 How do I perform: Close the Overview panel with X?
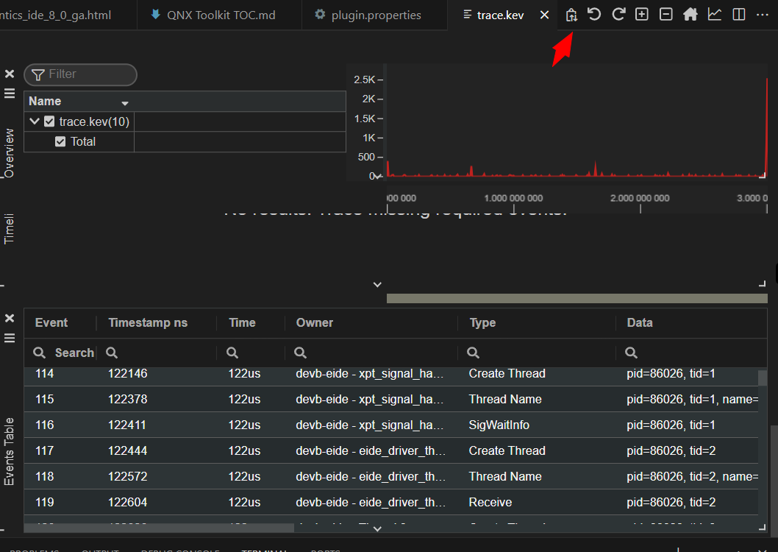[x=10, y=74]
